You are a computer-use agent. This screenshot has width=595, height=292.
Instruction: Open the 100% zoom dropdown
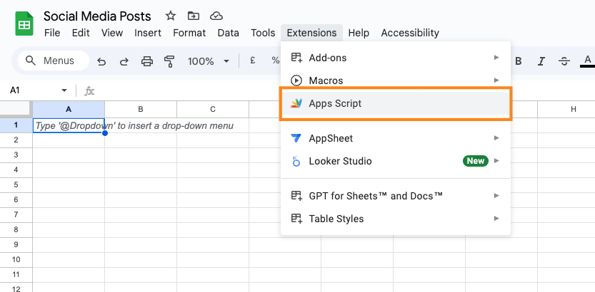tap(206, 61)
